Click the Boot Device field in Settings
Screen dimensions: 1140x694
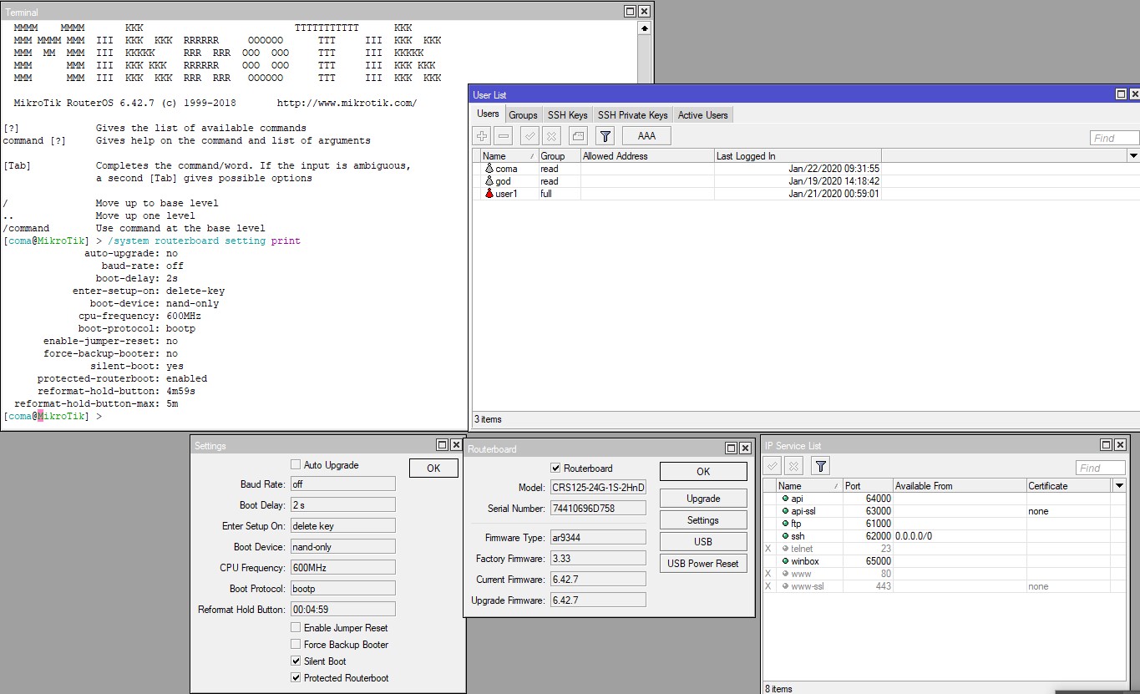342,546
